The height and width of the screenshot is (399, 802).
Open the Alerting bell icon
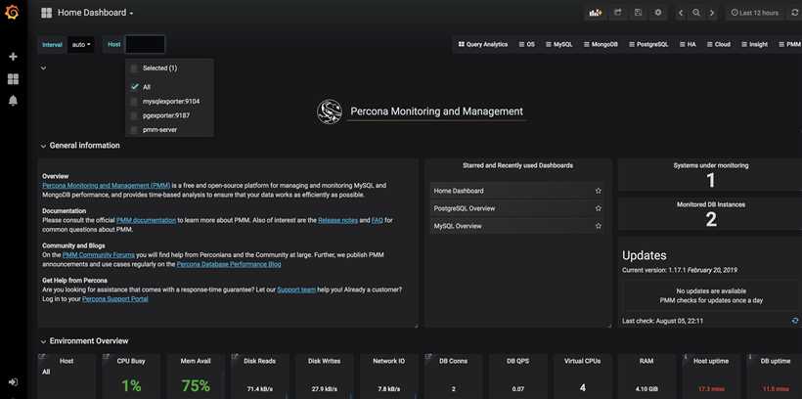[14, 101]
